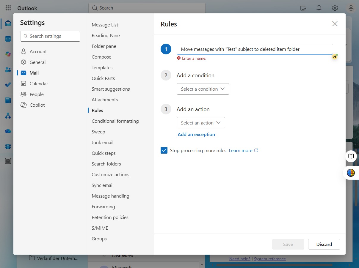The height and width of the screenshot is (268, 359).
Task: Go to Copilot settings category
Action: click(x=37, y=105)
